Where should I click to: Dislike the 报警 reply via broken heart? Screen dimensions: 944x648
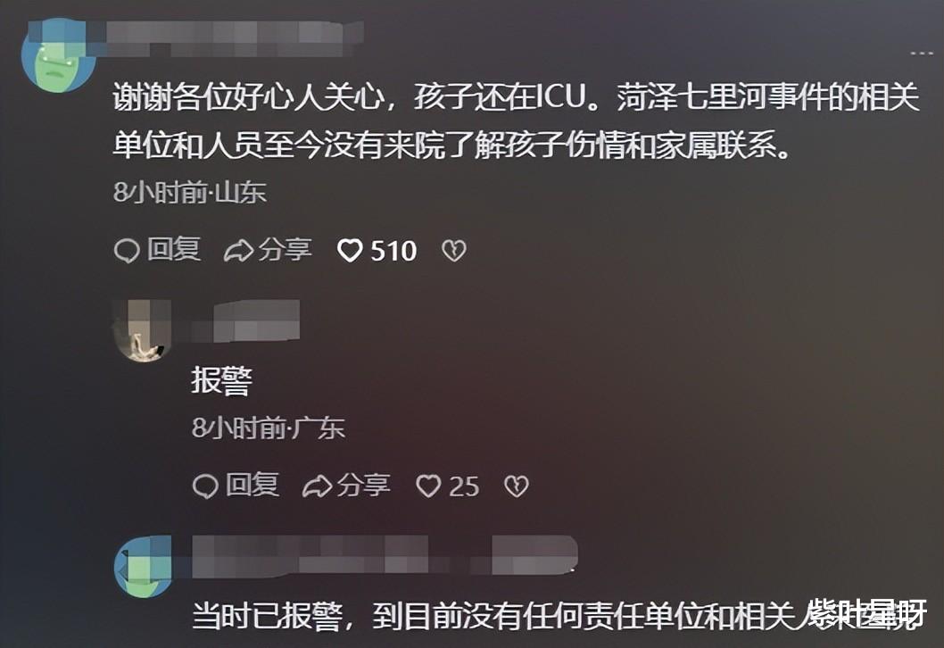pyautogui.click(x=516, y=486)
